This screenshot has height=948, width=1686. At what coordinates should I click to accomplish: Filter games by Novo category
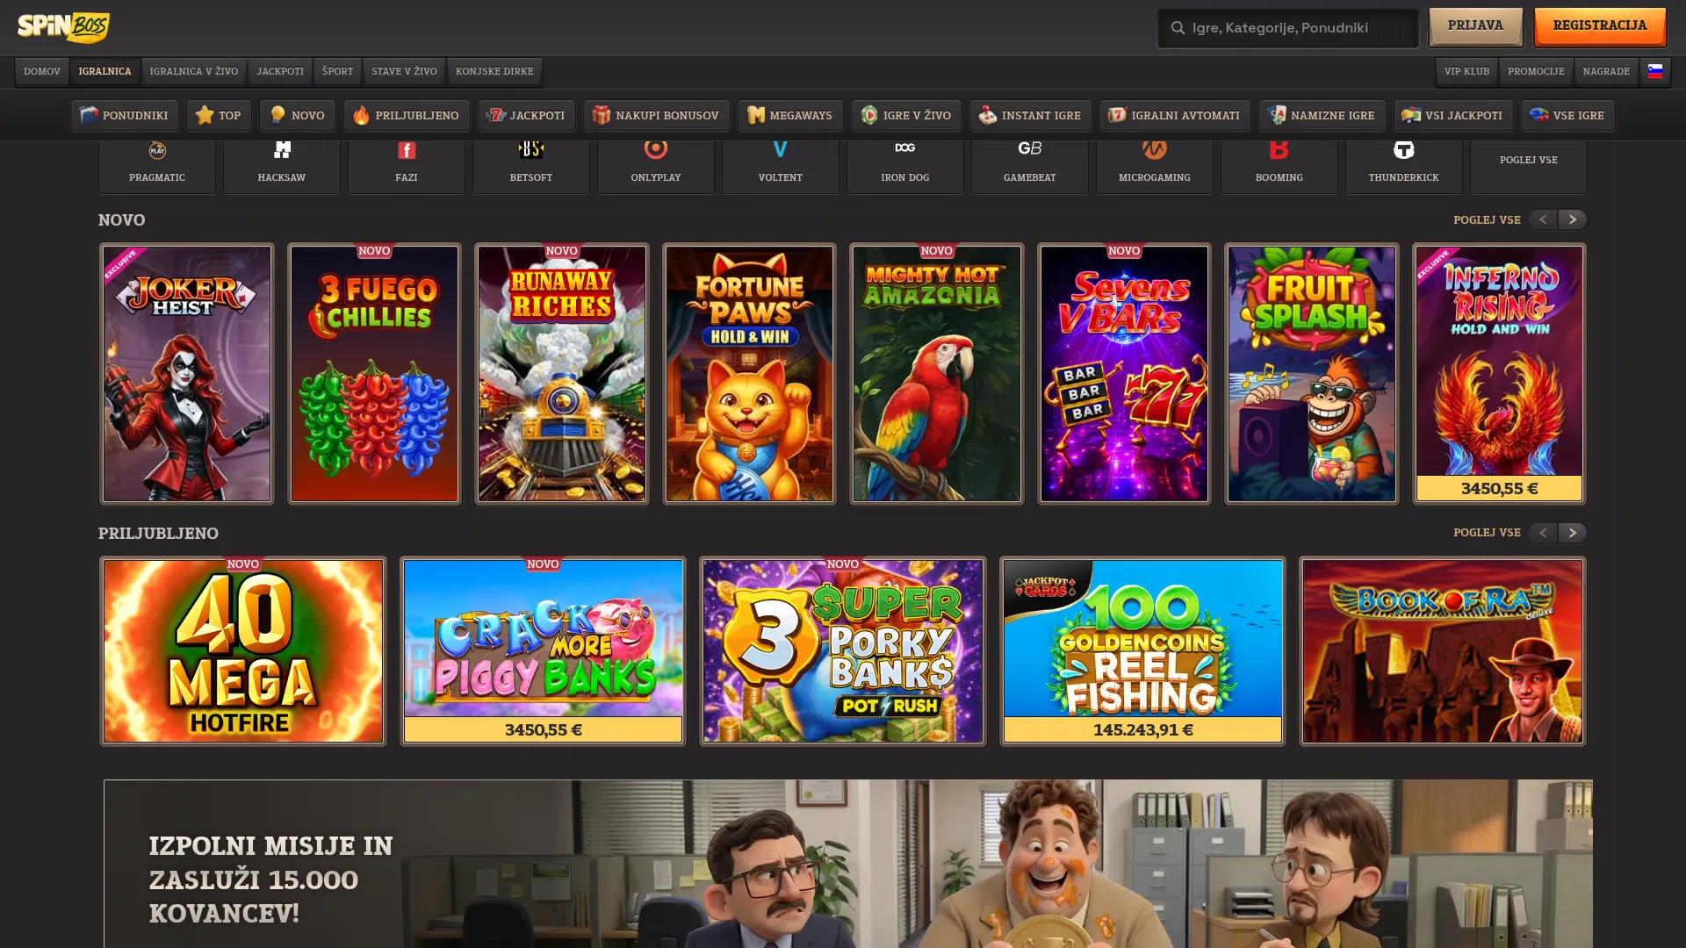click(x=298, y=115)
